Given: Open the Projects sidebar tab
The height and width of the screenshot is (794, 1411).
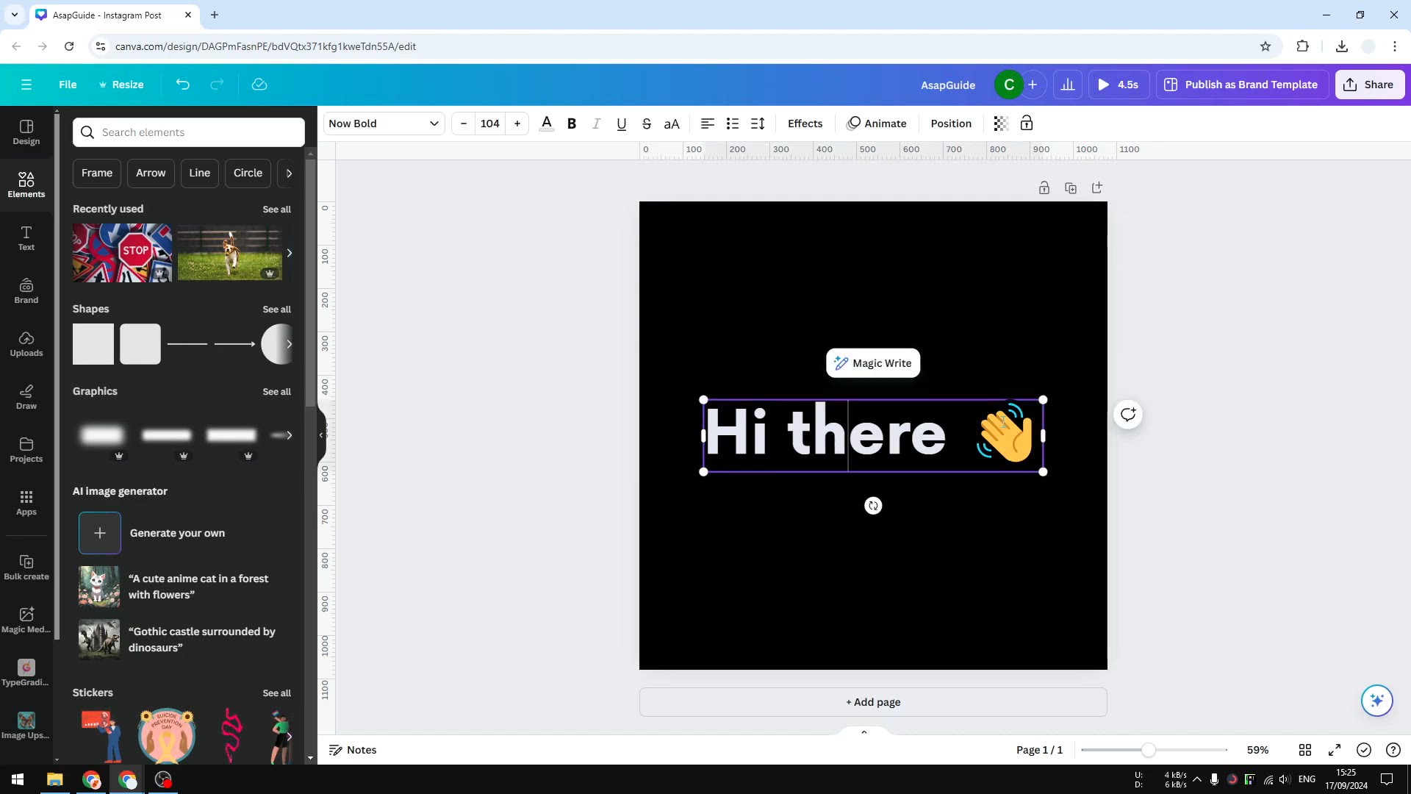Looking at the screenshot, I should pos(26,450).
